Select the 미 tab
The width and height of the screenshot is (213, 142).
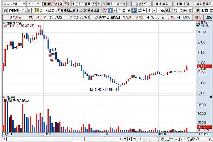(x=104, y=4)
